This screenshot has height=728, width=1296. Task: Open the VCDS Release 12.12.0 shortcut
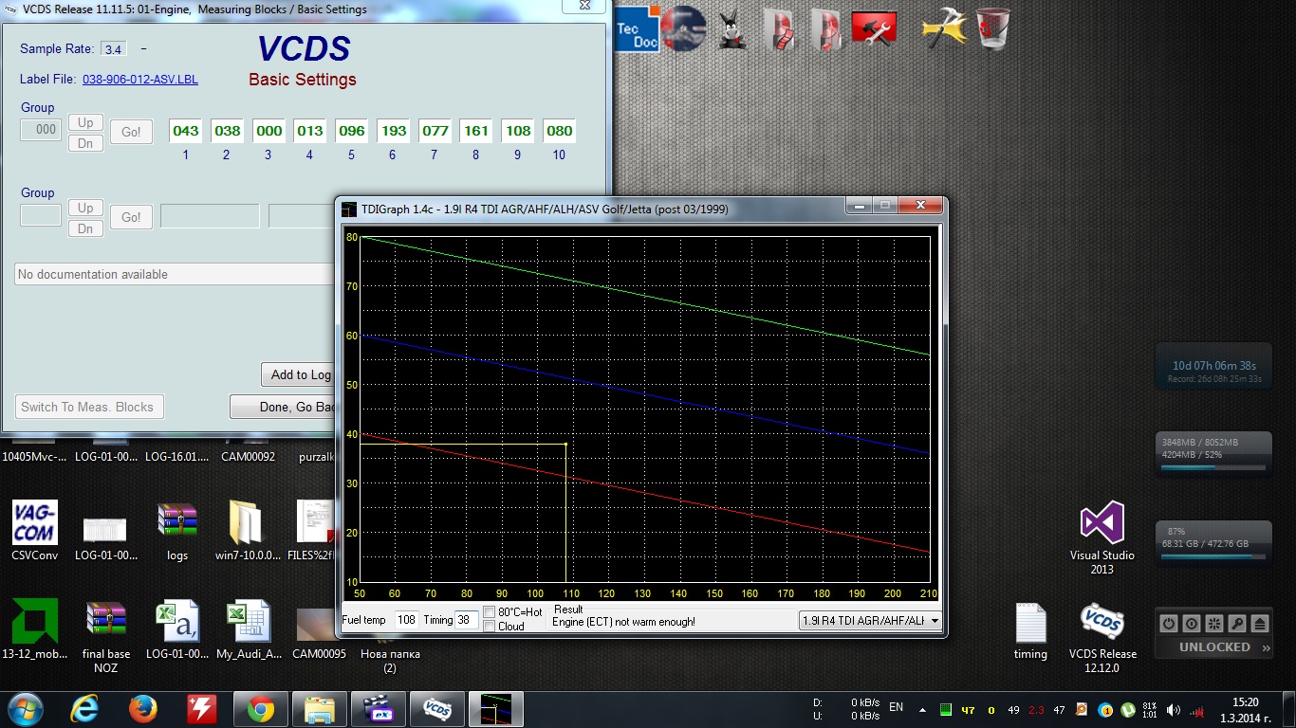click(1102, 623)
